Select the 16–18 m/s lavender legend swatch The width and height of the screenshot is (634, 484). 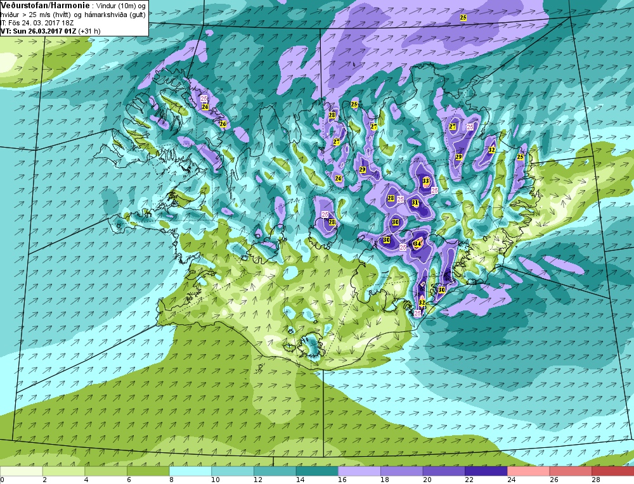pyautogui.click(x=359, y=471)
